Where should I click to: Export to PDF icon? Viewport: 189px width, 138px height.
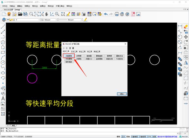(133, 14)
